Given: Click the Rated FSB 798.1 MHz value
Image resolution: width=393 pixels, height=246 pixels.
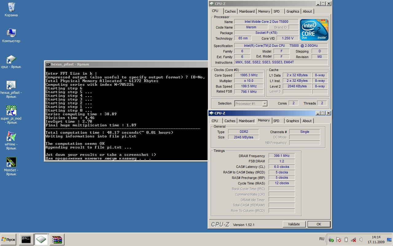Looking at the screenshot, I should click(x=249, y=92).
